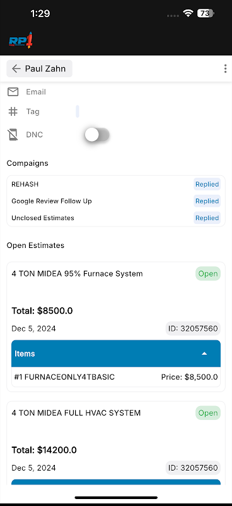Open the three-dot more options menu
The width and height of the screenshot is (232, 506).
(225, 68)
